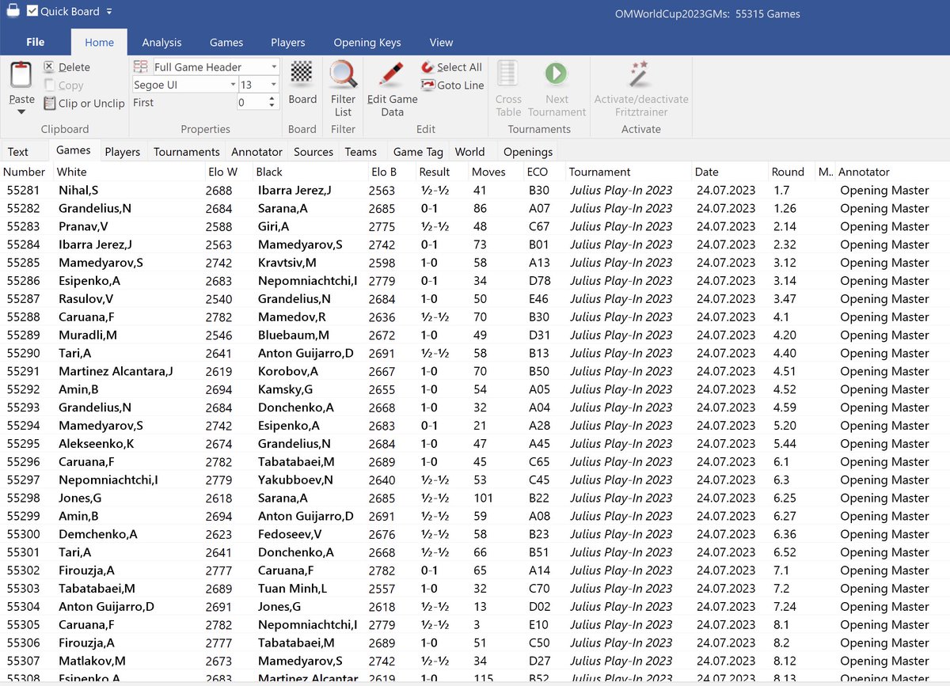Switch to the Game Tag tab

point(419,152)
